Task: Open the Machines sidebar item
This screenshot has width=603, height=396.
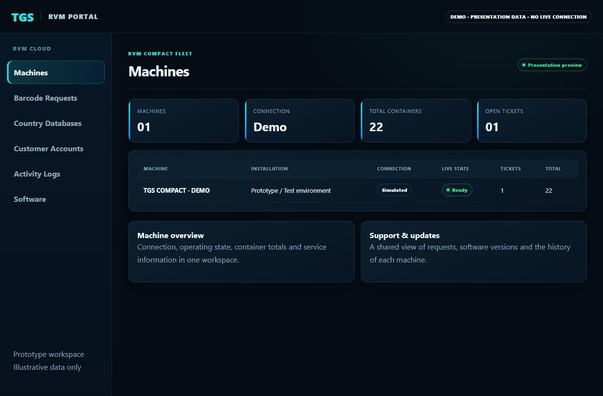Action: [56, 73]
